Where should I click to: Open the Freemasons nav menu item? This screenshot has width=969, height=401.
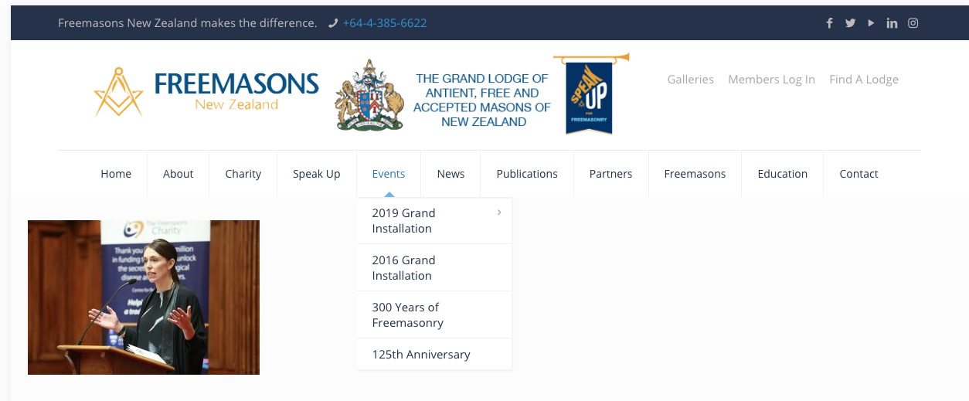(695, 174)
